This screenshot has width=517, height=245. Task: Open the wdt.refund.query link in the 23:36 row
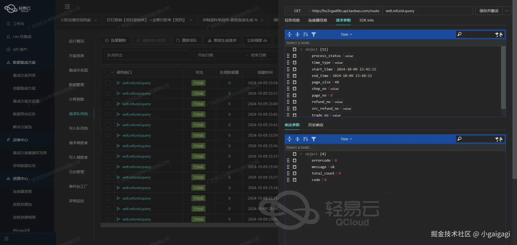pyautogui.click(x=137, y=146)
